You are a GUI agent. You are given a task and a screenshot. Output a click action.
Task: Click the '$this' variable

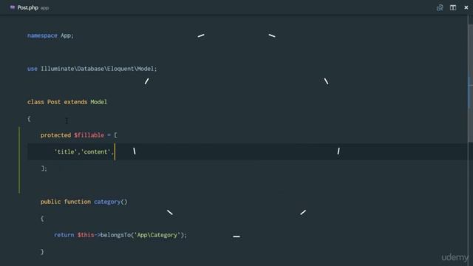86,235
